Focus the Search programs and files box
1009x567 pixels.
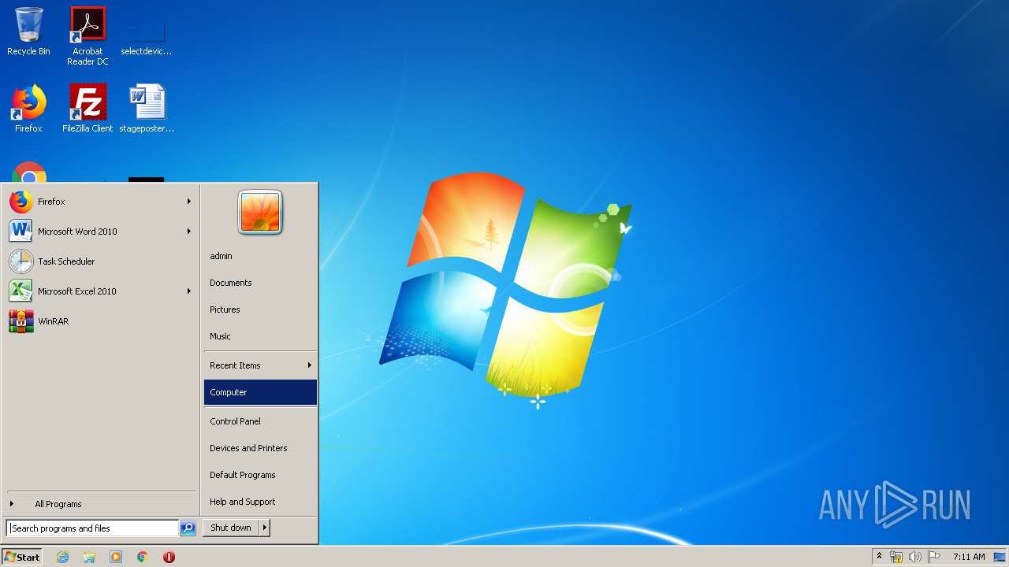point(92,528)
